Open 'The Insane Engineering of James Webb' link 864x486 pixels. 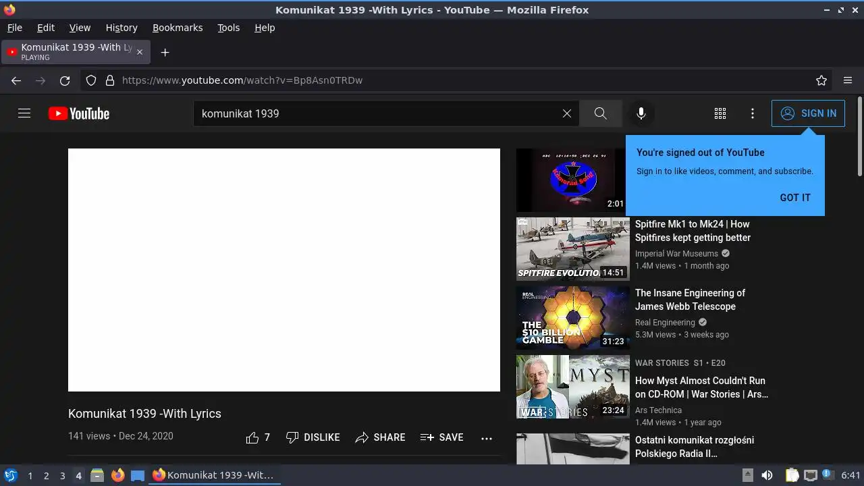pos(691,300)
